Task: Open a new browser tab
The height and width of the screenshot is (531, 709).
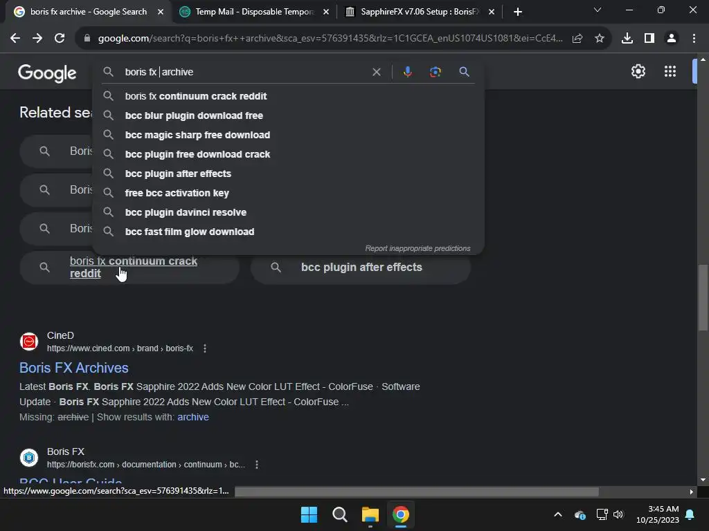Action: [x=518, y=12]
